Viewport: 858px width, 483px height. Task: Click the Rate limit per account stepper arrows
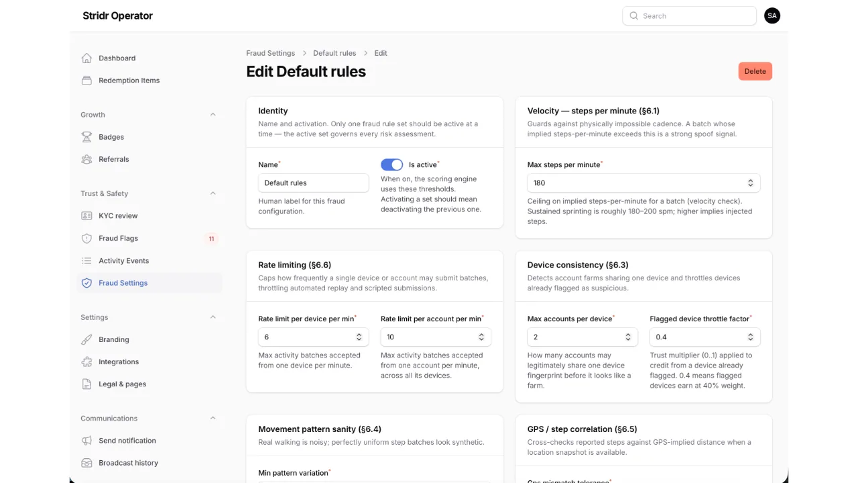point(481,337)
